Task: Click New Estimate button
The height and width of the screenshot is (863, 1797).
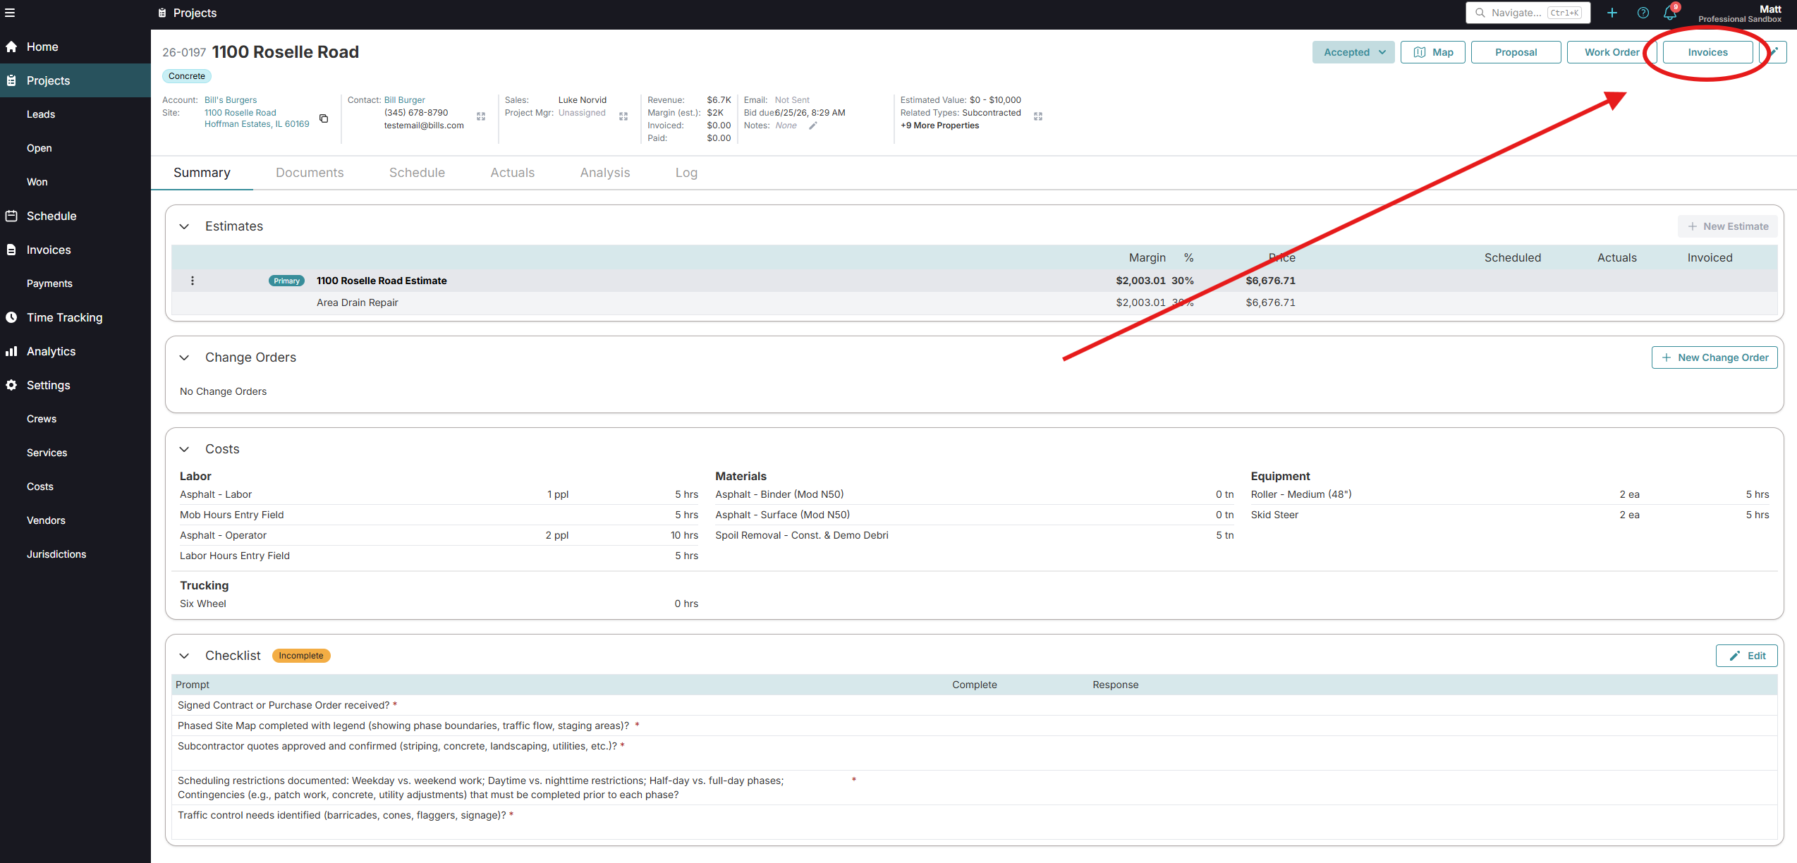Action: (1728, 226)
